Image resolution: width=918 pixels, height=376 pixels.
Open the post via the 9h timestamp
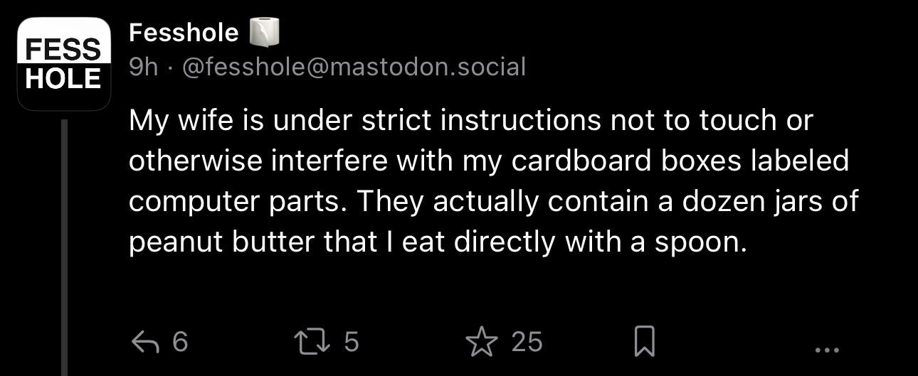click(x=143, y=67)
